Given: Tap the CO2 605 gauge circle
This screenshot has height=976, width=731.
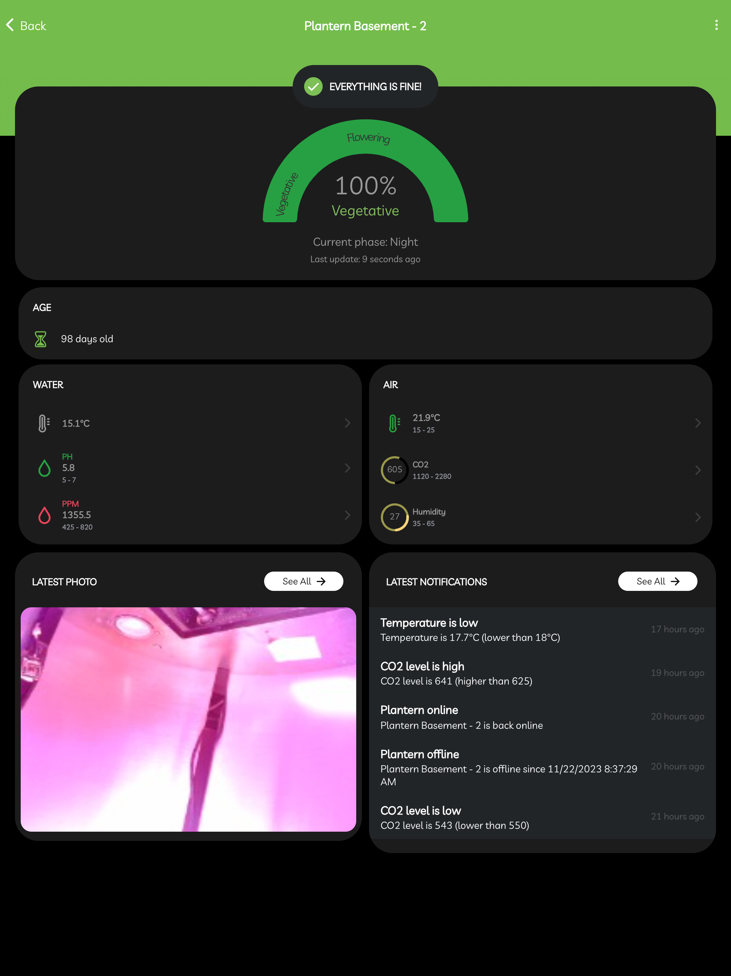Looking at the screenshot, I should tap(395, 469).
